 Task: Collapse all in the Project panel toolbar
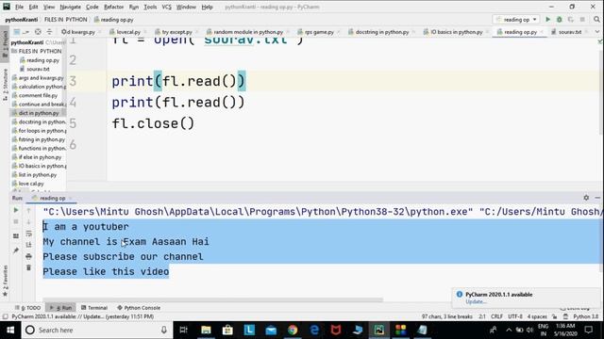pos(49,32)
